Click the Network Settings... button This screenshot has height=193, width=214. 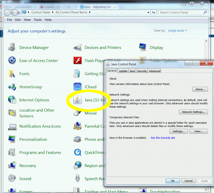tap(193, 112)
